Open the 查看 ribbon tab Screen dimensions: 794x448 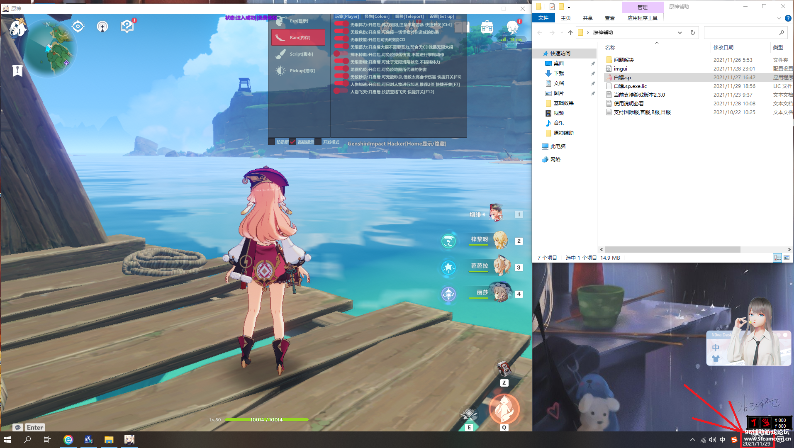[x=609, y=18]
